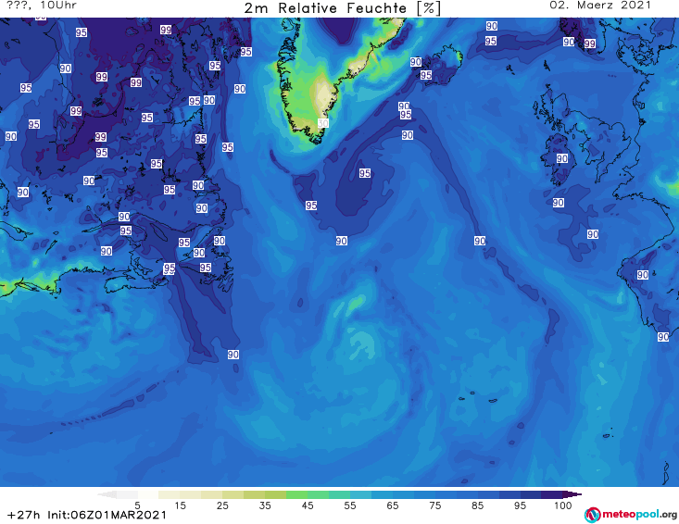
Task: Pick the dark purple arrow tip of colorbar
Action: (x=572, y=494)
